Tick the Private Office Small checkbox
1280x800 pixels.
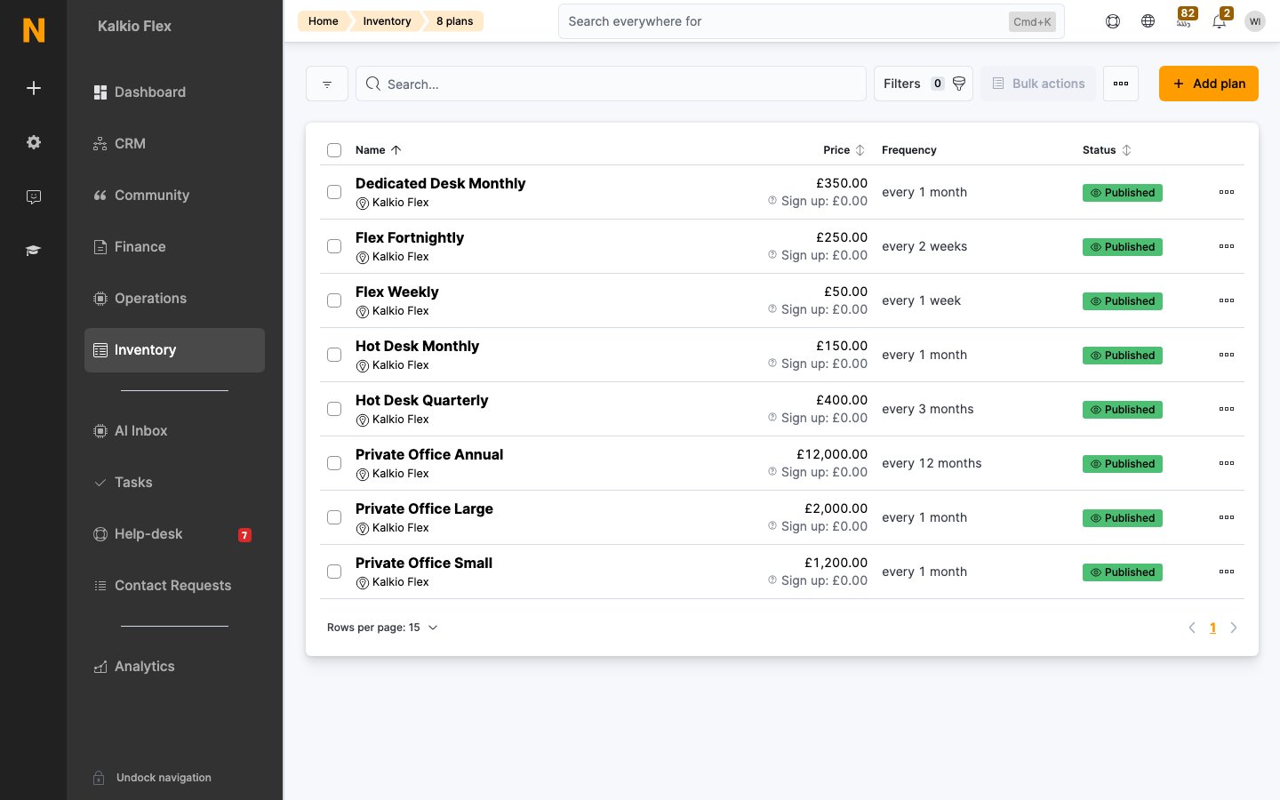(x=334, y=572)
